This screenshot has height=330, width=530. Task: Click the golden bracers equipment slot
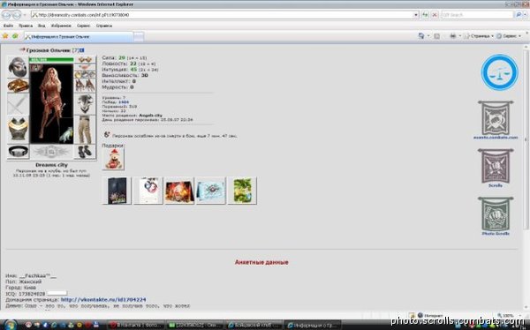tap(18, 85)
